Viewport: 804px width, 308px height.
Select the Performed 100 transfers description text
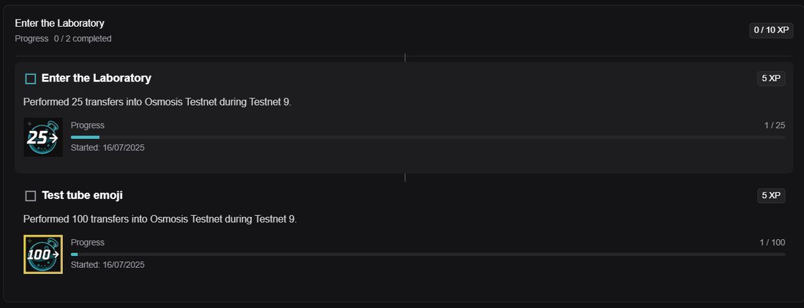tap(160, 219)
